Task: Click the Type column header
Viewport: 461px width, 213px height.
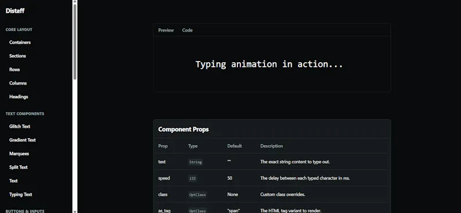Action: (x=193, y=146)
